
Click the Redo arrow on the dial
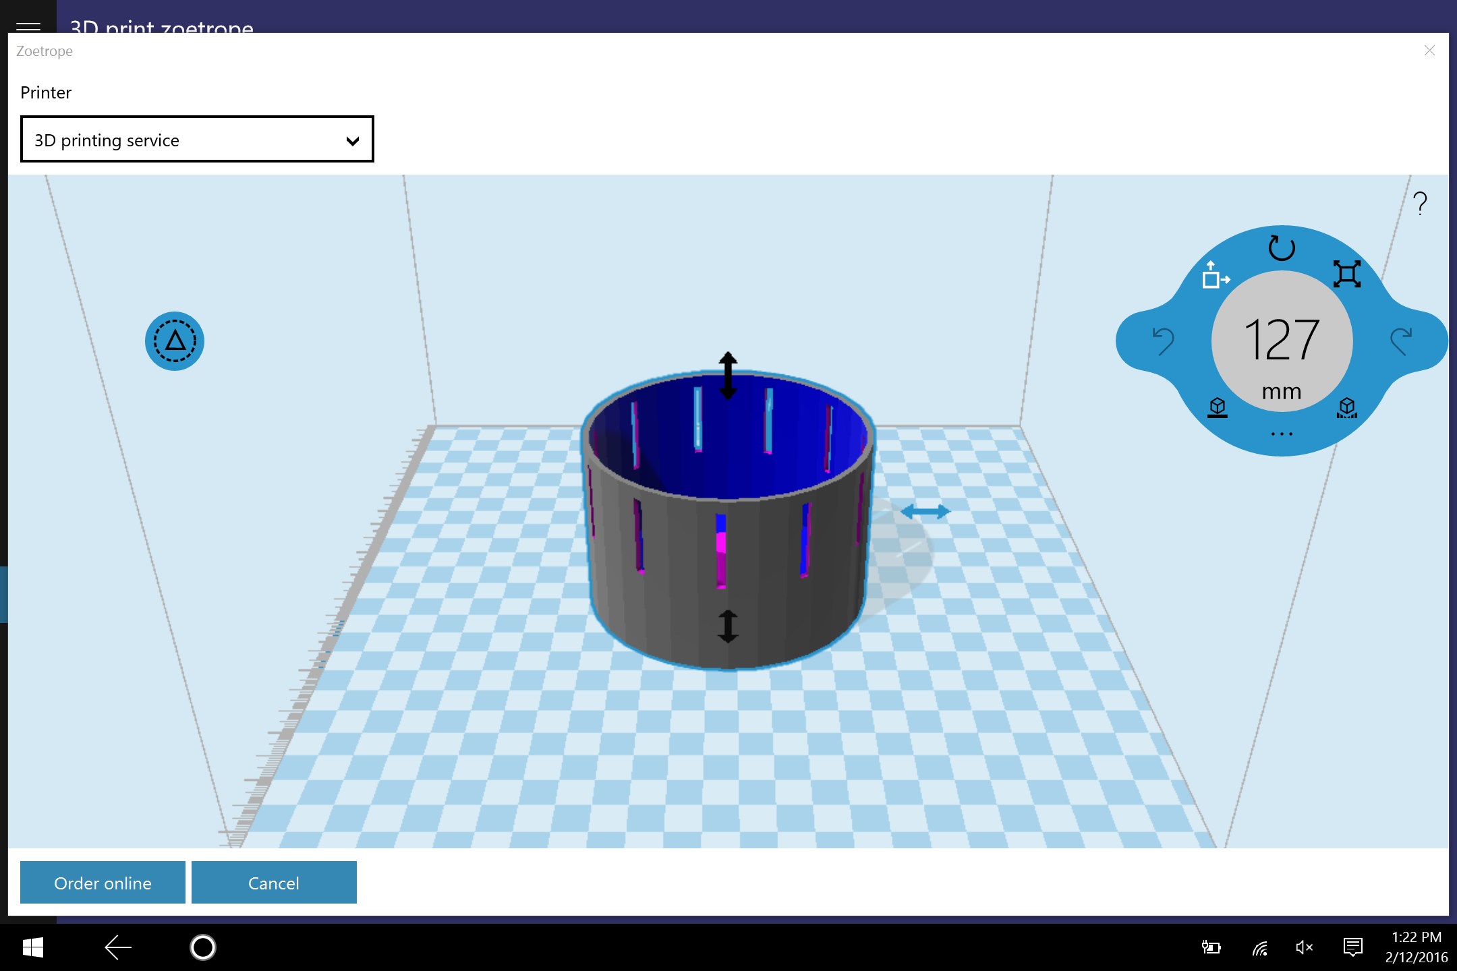(x=1403, y=342)
